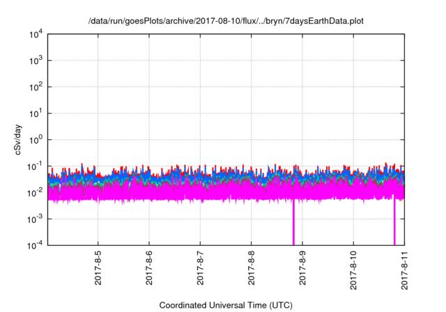Select the 2017-8-10 date tick label
446x312 pixels.
pos(353,270)
